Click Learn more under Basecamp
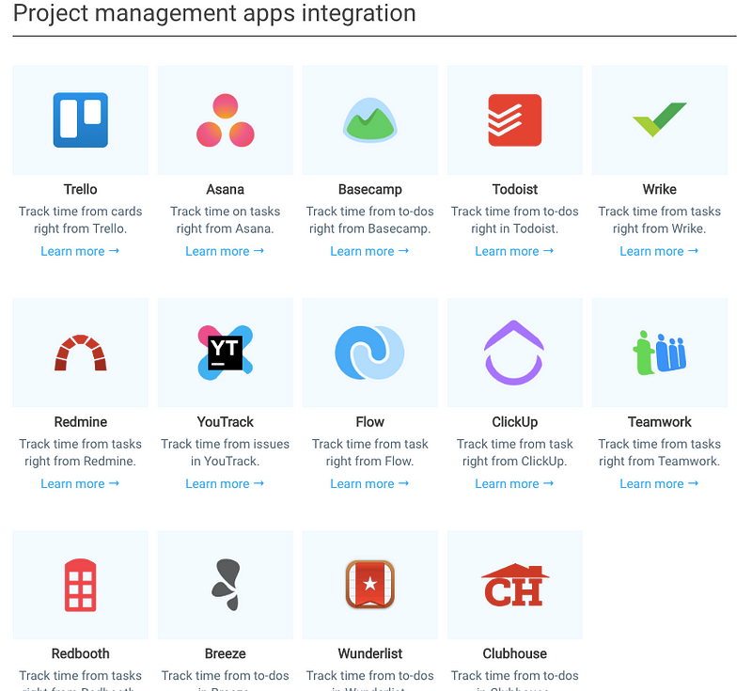This screenshot has width=752, height=691. click(369, 251)
